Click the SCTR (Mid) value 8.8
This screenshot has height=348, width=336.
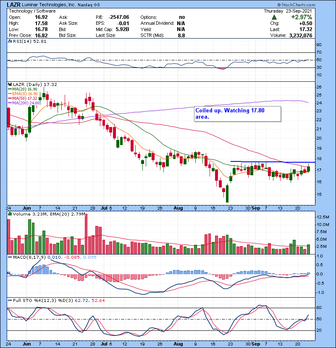pos(181,36)
